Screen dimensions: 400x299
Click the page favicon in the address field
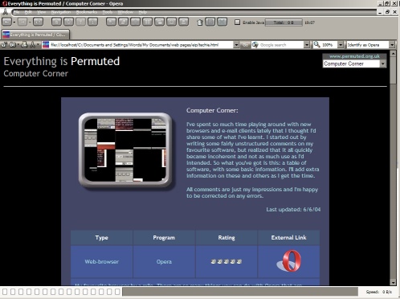point(46,45)
